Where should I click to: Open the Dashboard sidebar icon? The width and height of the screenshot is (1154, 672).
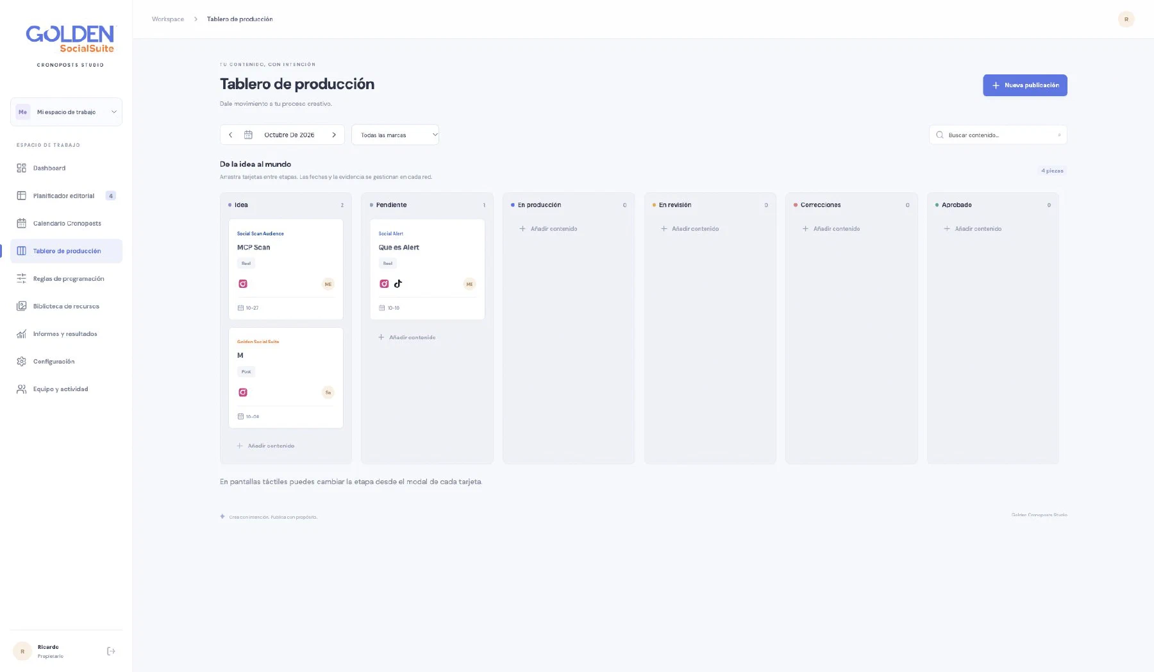point(21,168)
